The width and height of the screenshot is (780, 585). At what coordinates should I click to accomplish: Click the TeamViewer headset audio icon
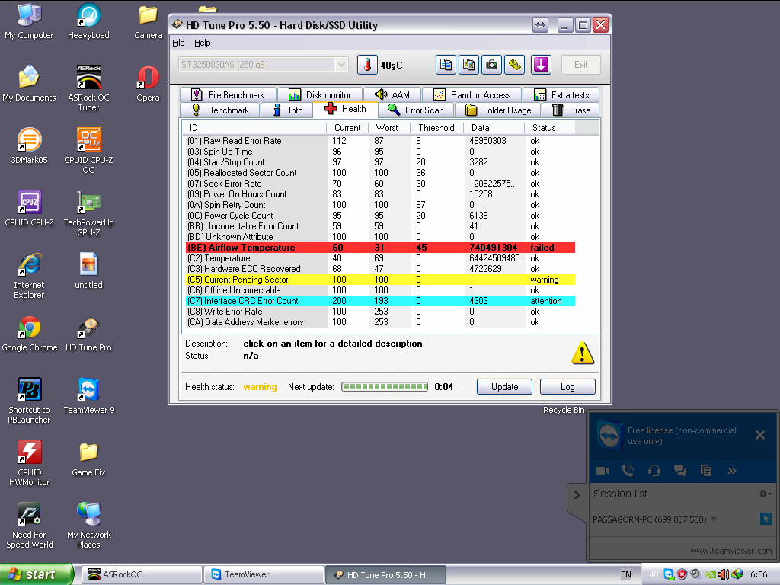coord(654,471)
